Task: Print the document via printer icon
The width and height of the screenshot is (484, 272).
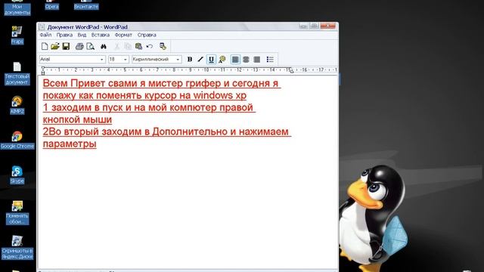Action: (x=79, y=46)
